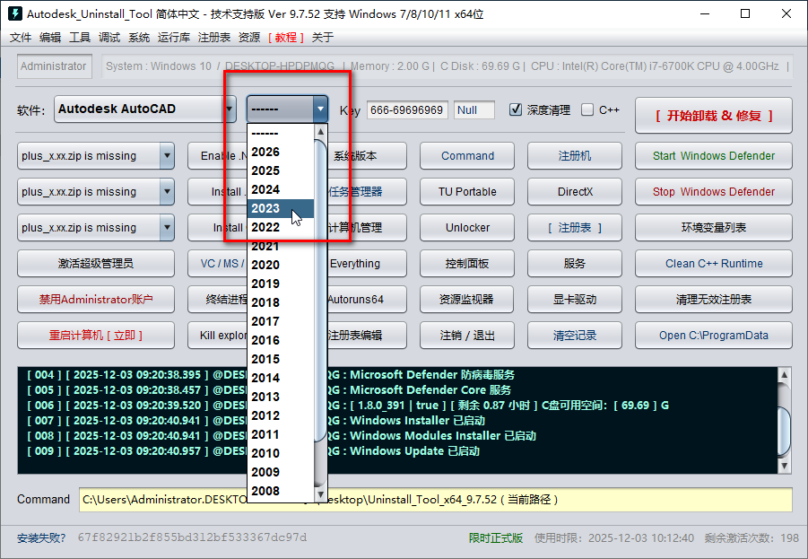The height and width of the screenshot is (559, 808).
Task: Click the 限时正式版 status text
Action: 496,538
